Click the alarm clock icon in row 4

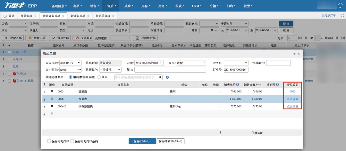coord(14,74)
